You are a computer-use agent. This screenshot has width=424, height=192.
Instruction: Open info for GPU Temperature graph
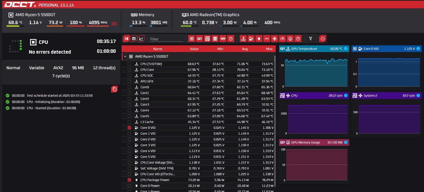346,49
